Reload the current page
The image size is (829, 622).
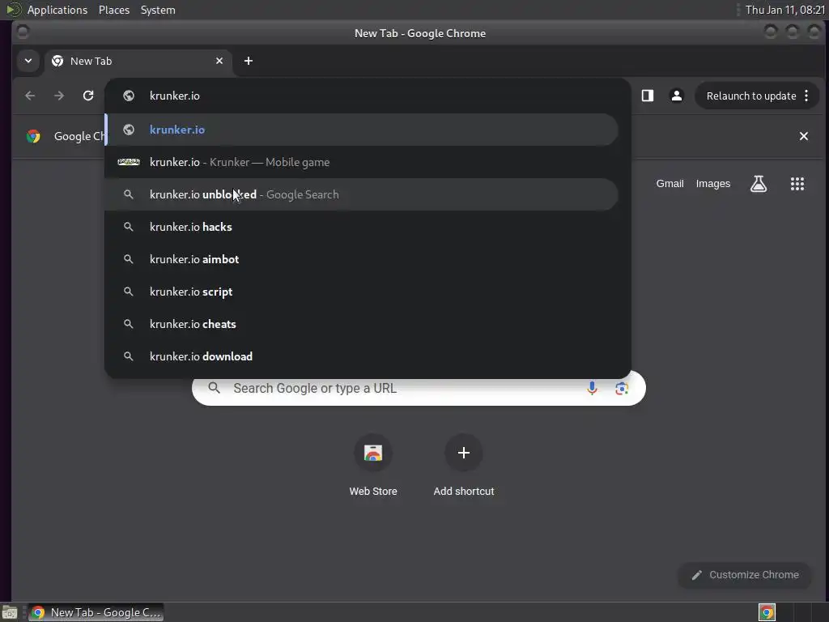coord(88,96)
